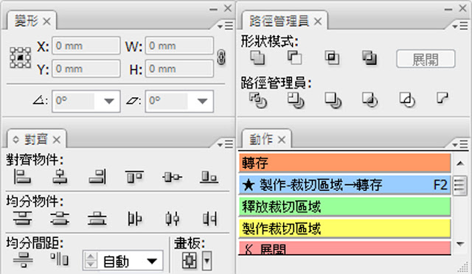Click the align to artboard icon

point(190,261)
